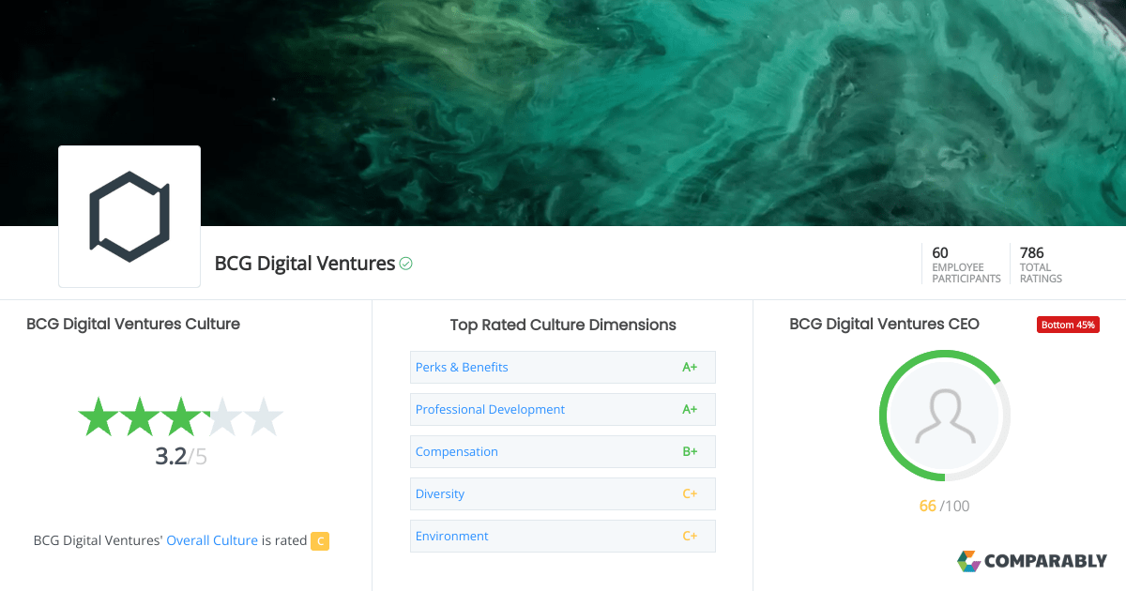1126x591 pixels.
Task: Open the Environment culture dimension
Action: click(563, 536)
